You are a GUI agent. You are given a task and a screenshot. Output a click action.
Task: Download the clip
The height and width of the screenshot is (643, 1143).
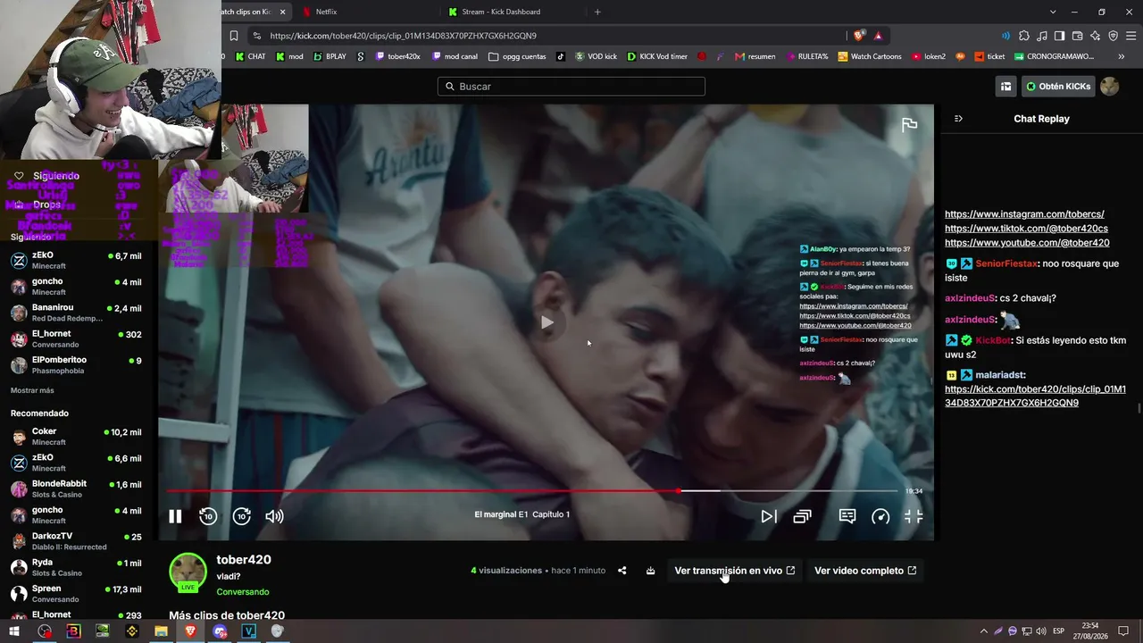[651, 571]
